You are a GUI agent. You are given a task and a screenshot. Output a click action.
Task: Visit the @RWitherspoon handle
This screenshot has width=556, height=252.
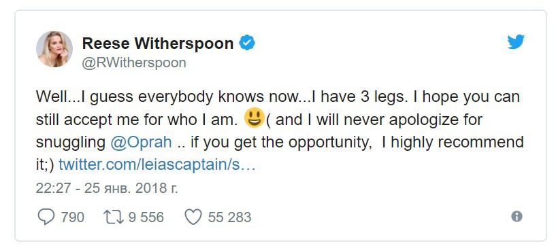pos(134,62)
